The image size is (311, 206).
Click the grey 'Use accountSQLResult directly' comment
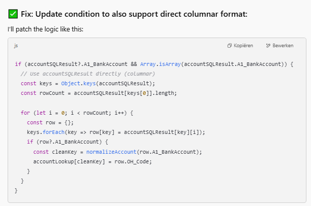[88, 74]
